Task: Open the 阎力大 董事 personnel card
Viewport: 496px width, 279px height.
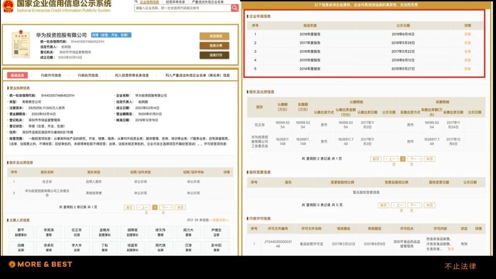Action: pos(188,232)
